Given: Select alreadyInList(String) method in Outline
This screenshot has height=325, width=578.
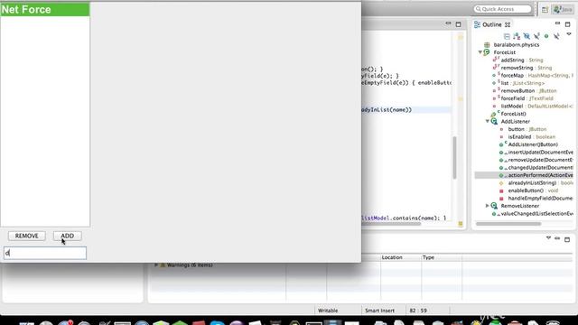Looking at the screenshot, I should click(540, 183).
